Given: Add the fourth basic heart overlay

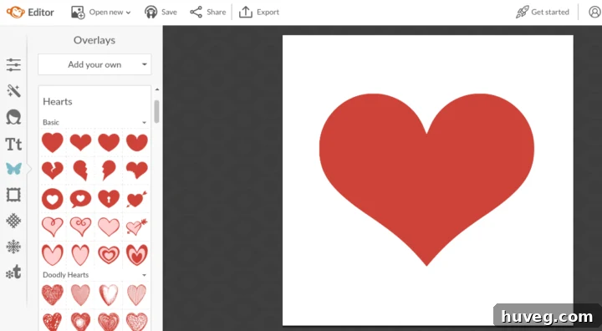Looking at the screenshot, I should coord(136,142).
